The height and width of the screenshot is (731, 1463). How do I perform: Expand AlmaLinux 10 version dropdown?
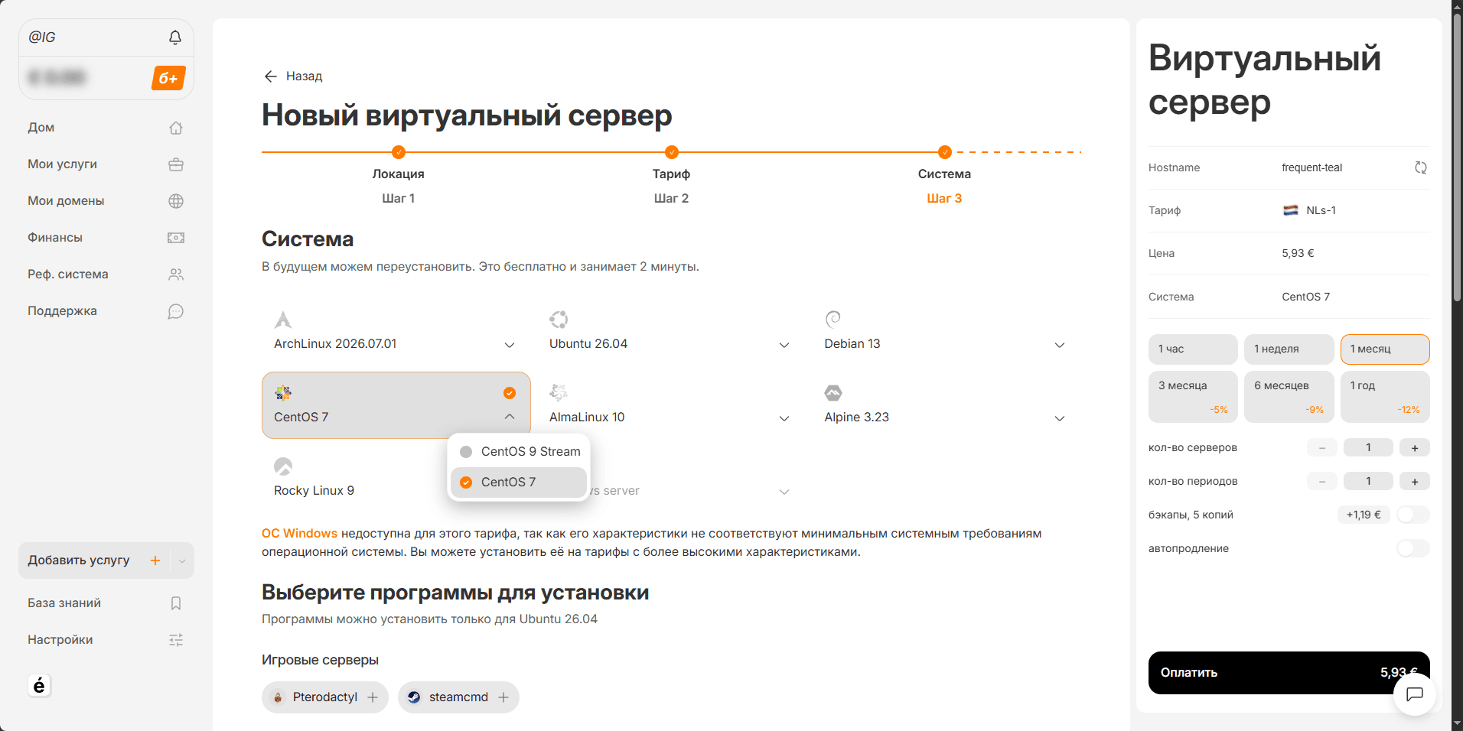click(784, 418)
